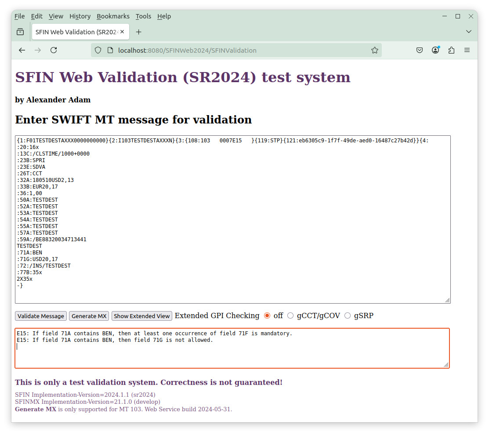Open the Edit menu
The image size is (489, 435).
37,16
